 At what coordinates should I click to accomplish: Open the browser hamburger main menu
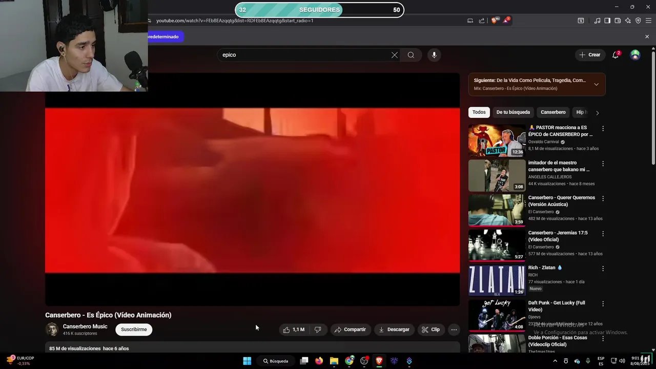pos(649,20)
